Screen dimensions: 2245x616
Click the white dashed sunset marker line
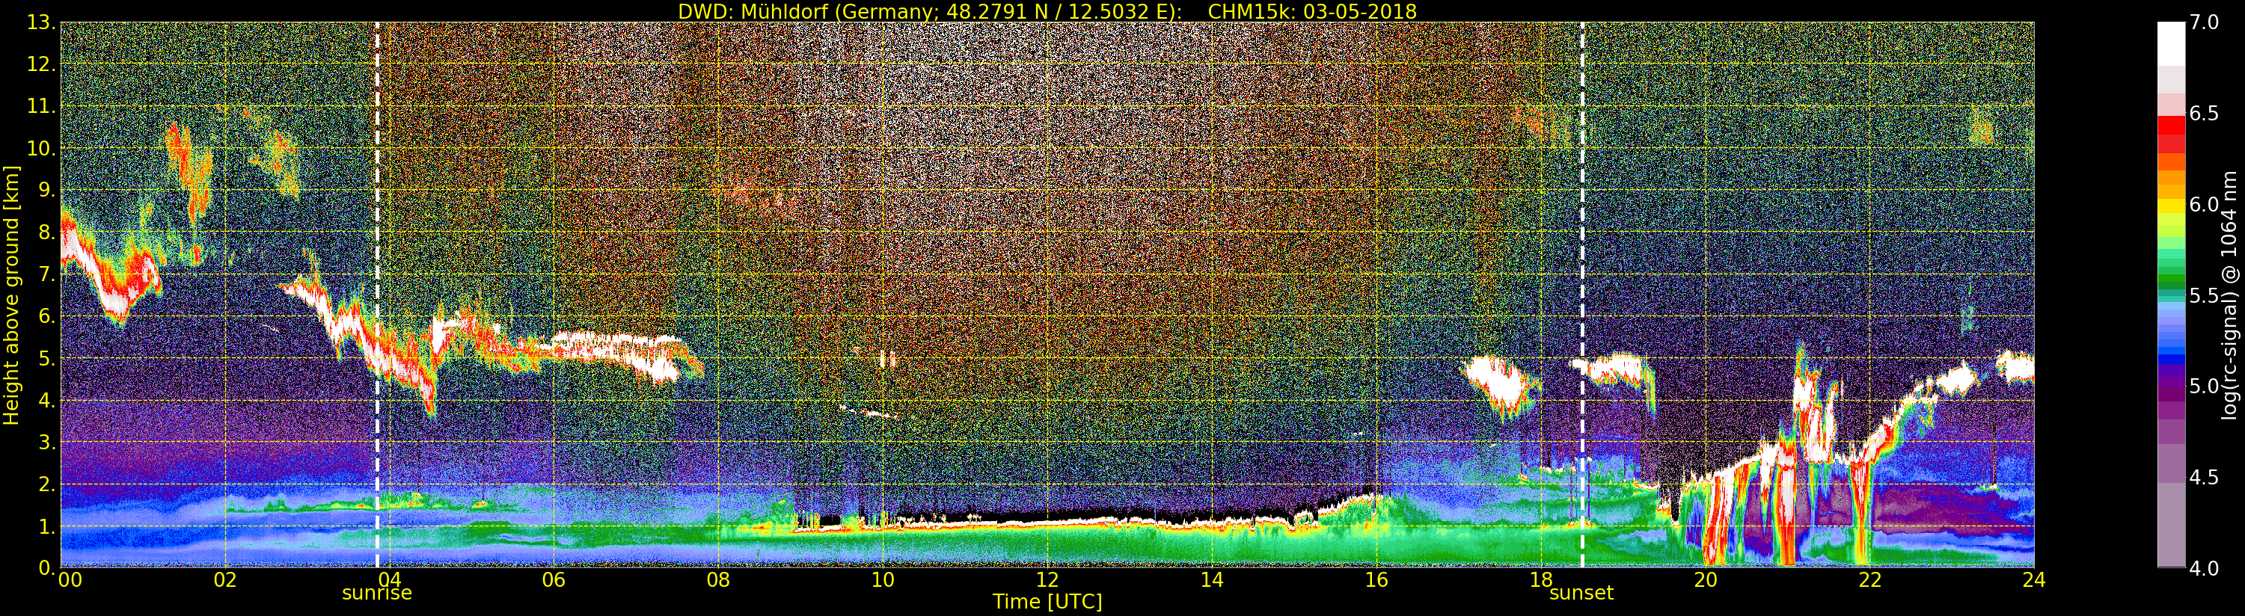(1581, 295)
